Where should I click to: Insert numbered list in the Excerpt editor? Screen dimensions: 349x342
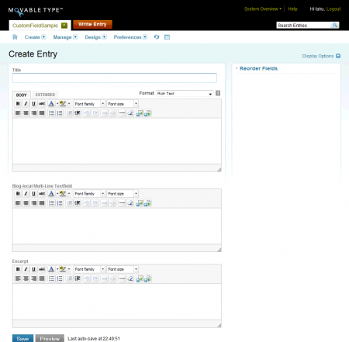tap(60, 278)
